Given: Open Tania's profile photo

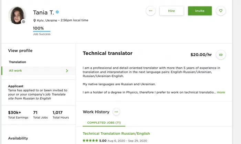Looking at the screenshot, I should click(17, 15).
